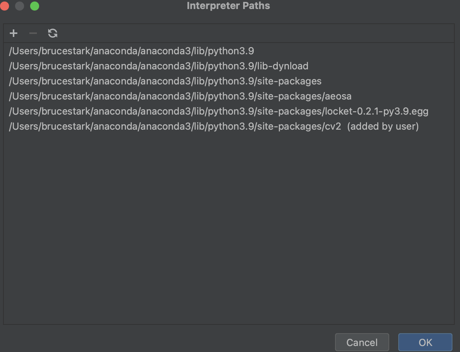Select the site-packages/aeosa path
This screenshot has height=352, width=460.
tap(228, 96)
